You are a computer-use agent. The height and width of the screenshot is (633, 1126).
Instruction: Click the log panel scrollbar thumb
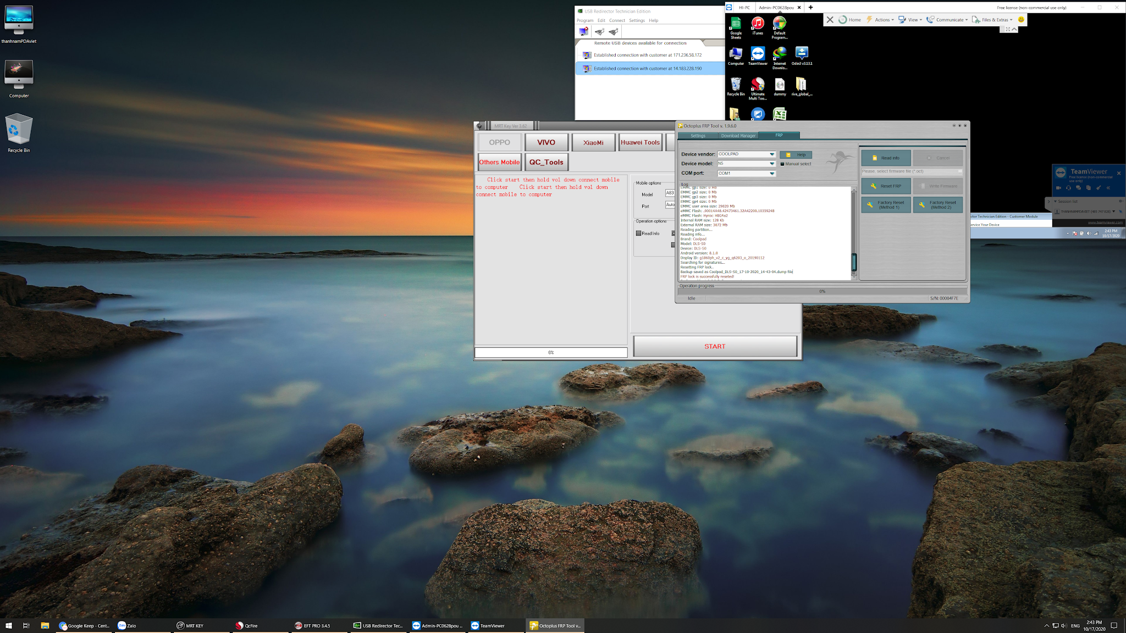click(x=854, y=262)
